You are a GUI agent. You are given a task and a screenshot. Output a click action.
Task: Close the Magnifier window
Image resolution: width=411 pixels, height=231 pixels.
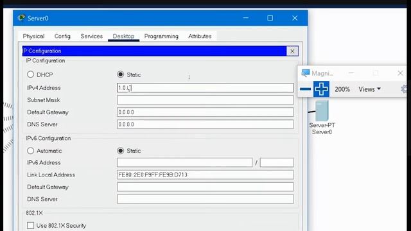[400, 73]
